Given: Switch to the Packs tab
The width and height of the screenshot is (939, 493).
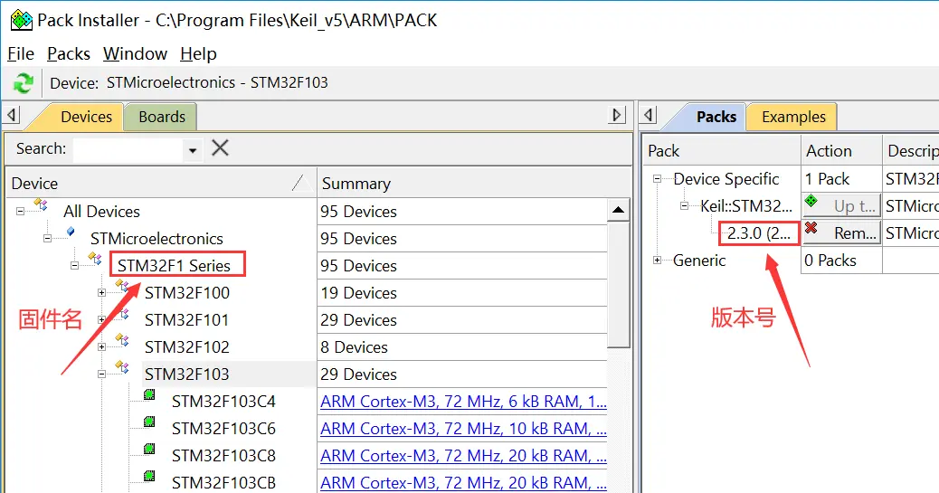Looking at the screenshot, I should [716, 116].
